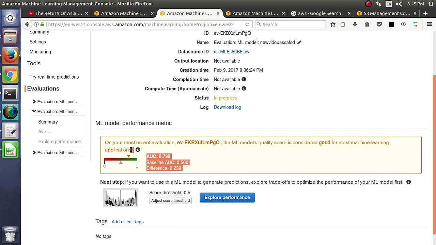Go back with the Firefox back arrow
The height and width of the screenshot is (245, 436).
coord(27,24)
